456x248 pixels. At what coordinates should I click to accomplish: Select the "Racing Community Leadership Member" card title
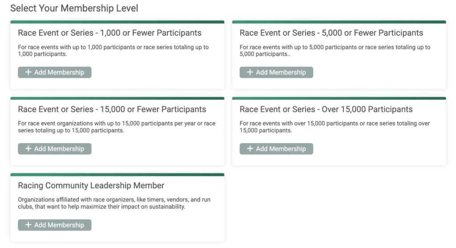[x=91, y=186]
